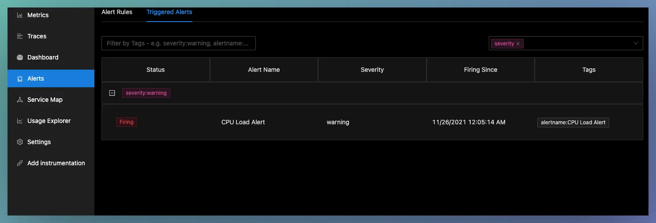Switch to the Alert Rules tab
Image resolution: width=656 pixels, height=223 pixels.
tap(117, 12)
